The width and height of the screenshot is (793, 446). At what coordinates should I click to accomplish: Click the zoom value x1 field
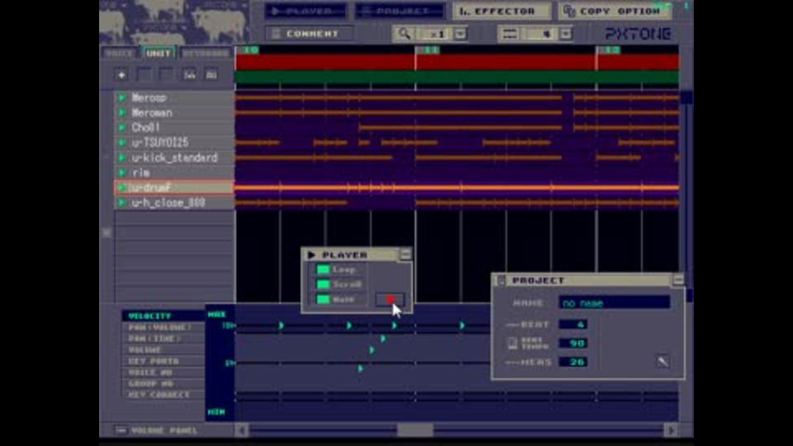pyautogui.click(x=436, y=34)
